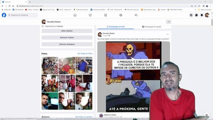
Task: Click the post author's profile picture
Action: [x=100, y=35]
